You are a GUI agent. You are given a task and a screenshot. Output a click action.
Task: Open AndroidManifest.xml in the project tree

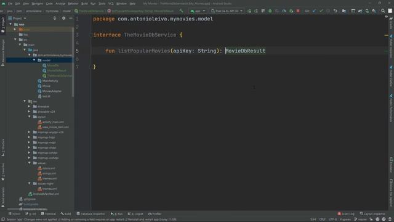[44, 194]
